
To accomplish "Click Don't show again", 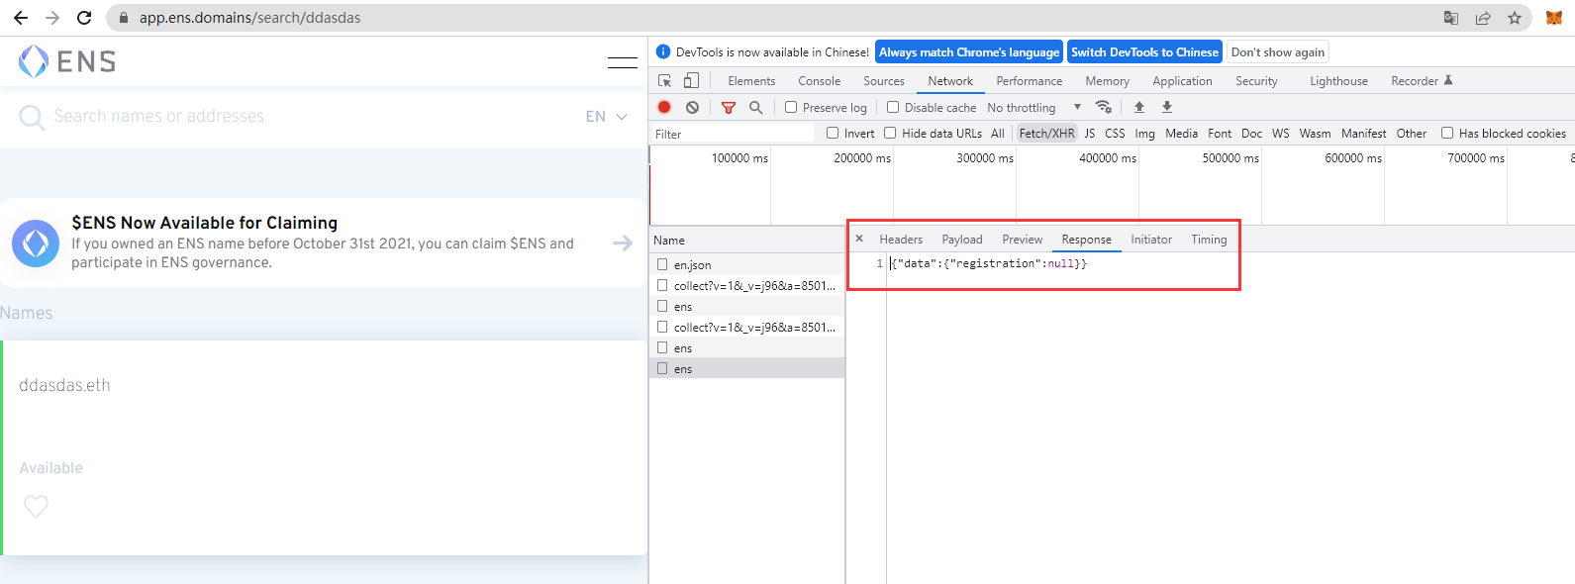I will 1277,52.
